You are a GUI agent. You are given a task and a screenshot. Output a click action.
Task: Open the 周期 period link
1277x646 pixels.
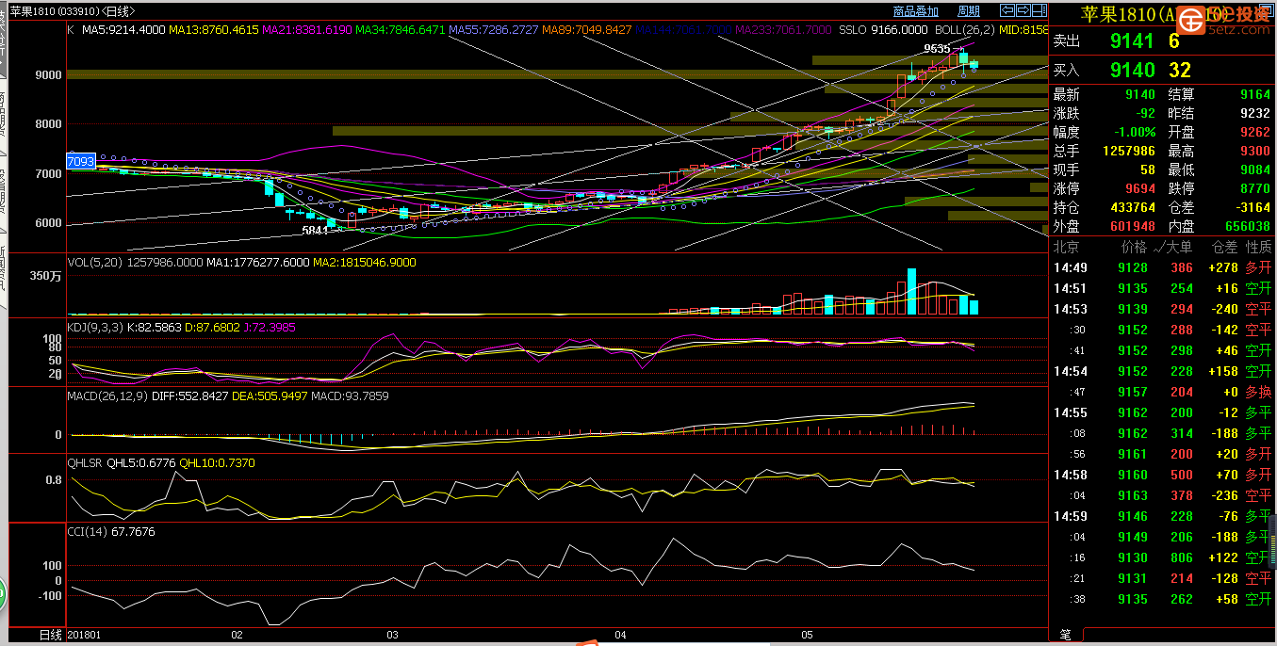click(x=968, y=11)
